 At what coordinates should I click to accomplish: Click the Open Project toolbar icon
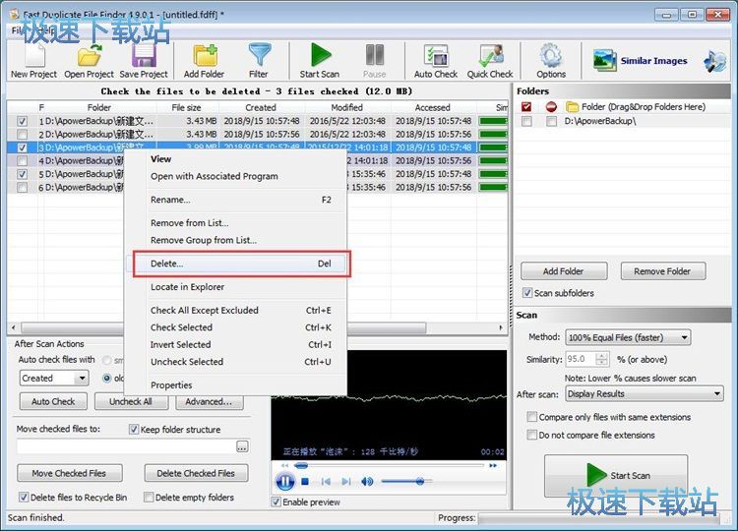89,61
